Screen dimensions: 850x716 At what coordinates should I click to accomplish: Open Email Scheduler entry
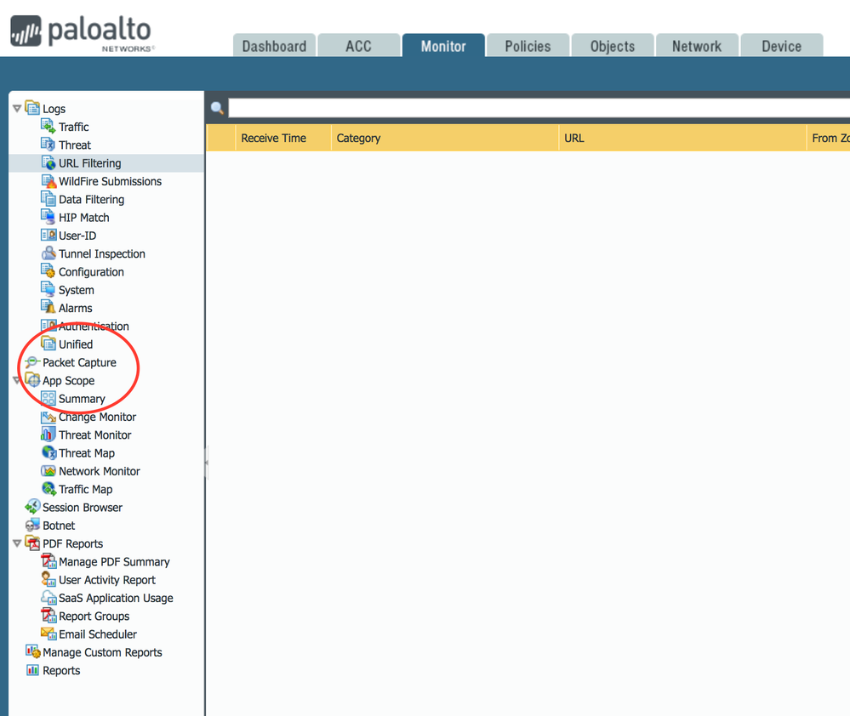(x=98, y=634)
